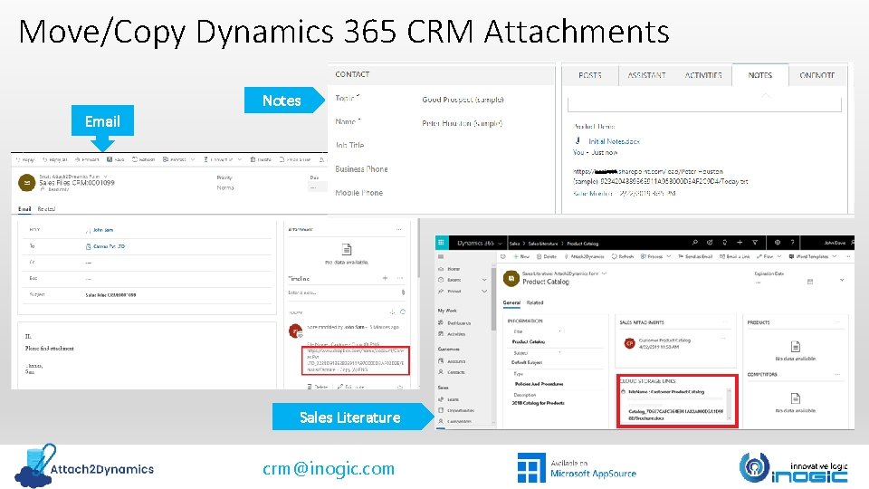Click Forward in the email command bar
Viewport: 869px width, 489px height.
point(87,159)
